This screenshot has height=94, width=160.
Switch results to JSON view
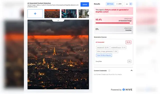[x=119, y=4]
